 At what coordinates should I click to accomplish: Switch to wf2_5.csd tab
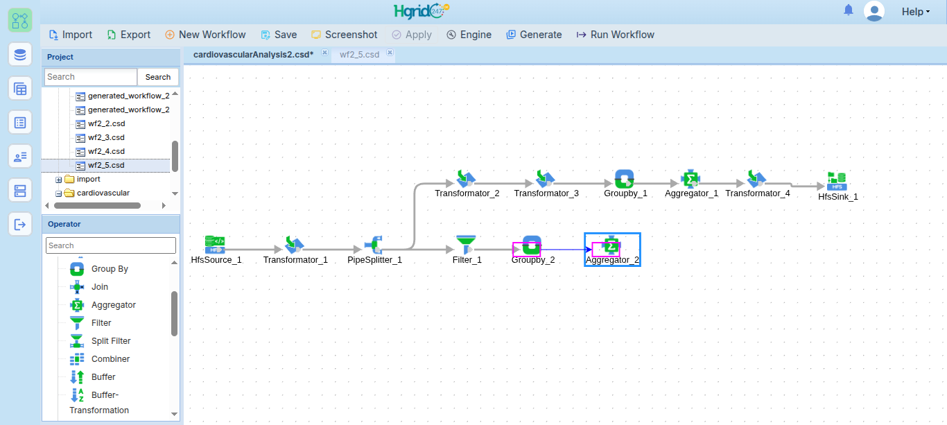[360, 55]
